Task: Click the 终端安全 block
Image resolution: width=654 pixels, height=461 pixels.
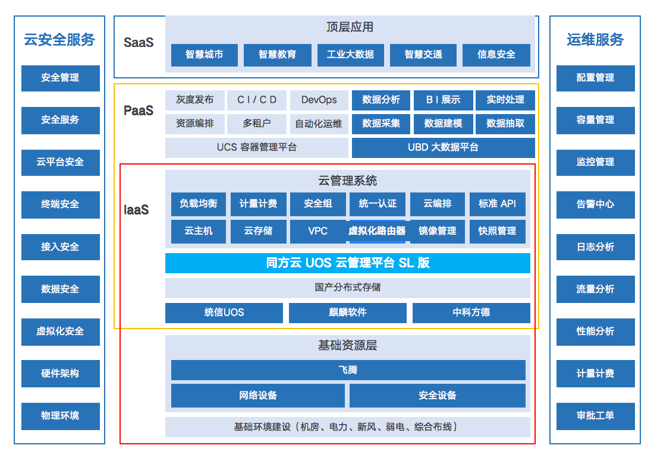Action: [x=61, y=204]
